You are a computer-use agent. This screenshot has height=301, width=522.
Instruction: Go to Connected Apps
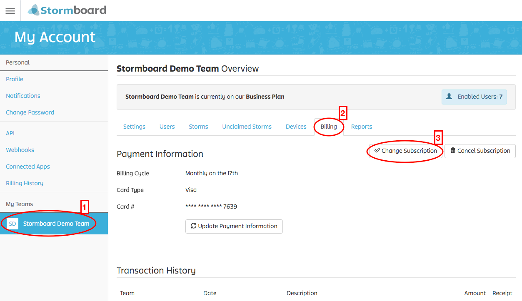[28, 167]
